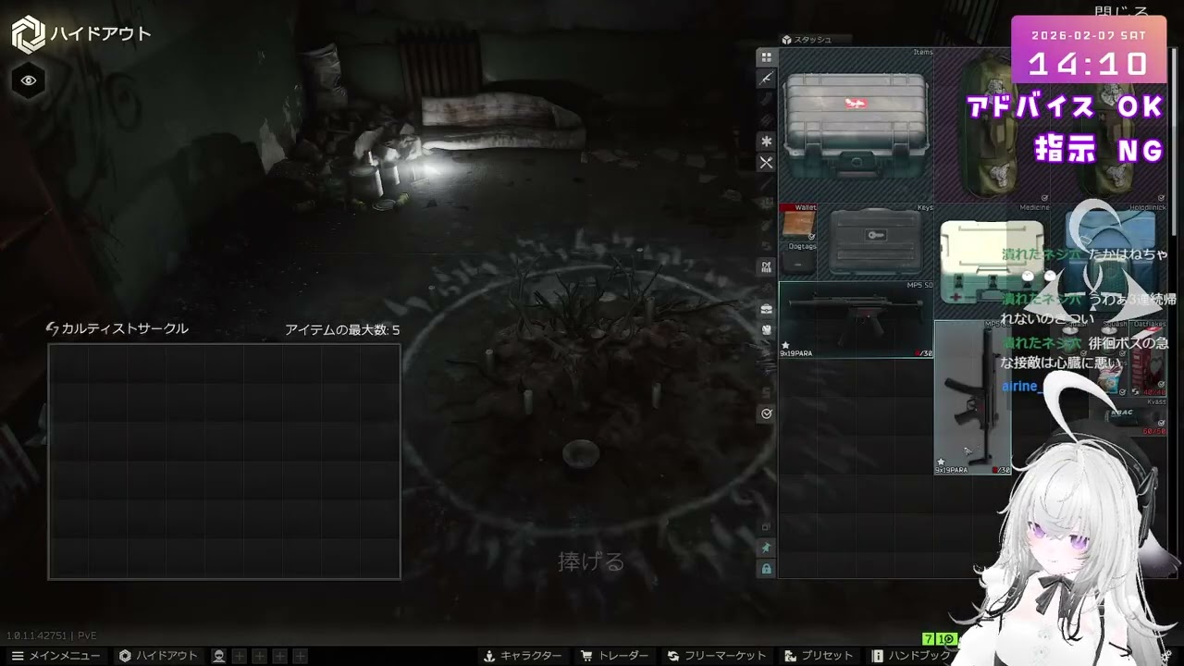The image size is (1184, 666).
Task: Select the crossed-tools filter icon in stash sidebar
Action: click(766, 163)
